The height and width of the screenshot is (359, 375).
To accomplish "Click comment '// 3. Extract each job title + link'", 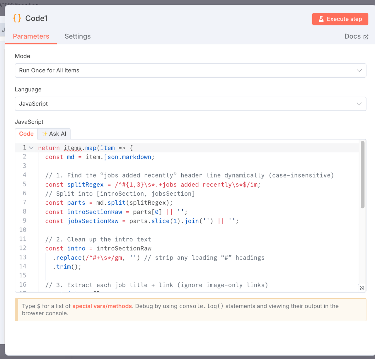I will coord(157,285).
